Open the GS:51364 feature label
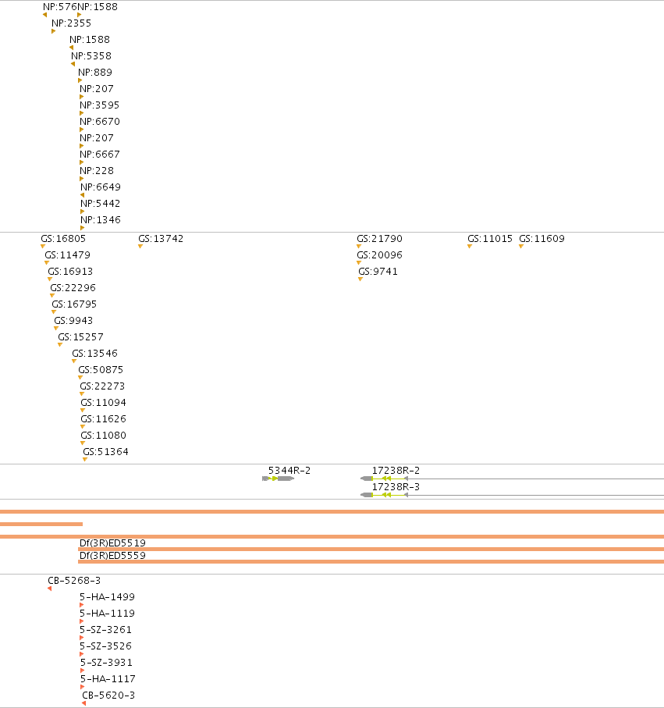 105,452
